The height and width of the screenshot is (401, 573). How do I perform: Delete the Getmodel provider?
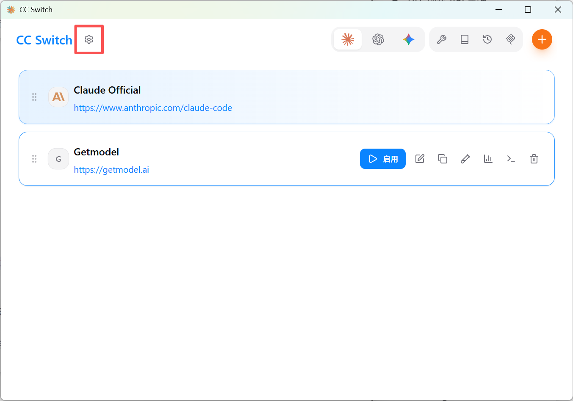534,159
